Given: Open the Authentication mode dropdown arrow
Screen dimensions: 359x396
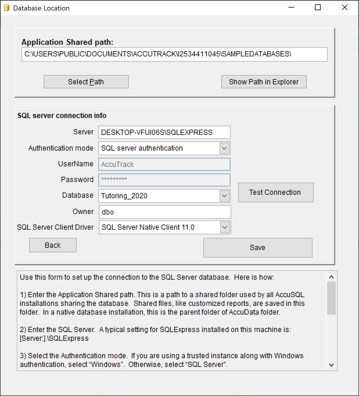Looking at the screenshot, I should pos(224,148).
